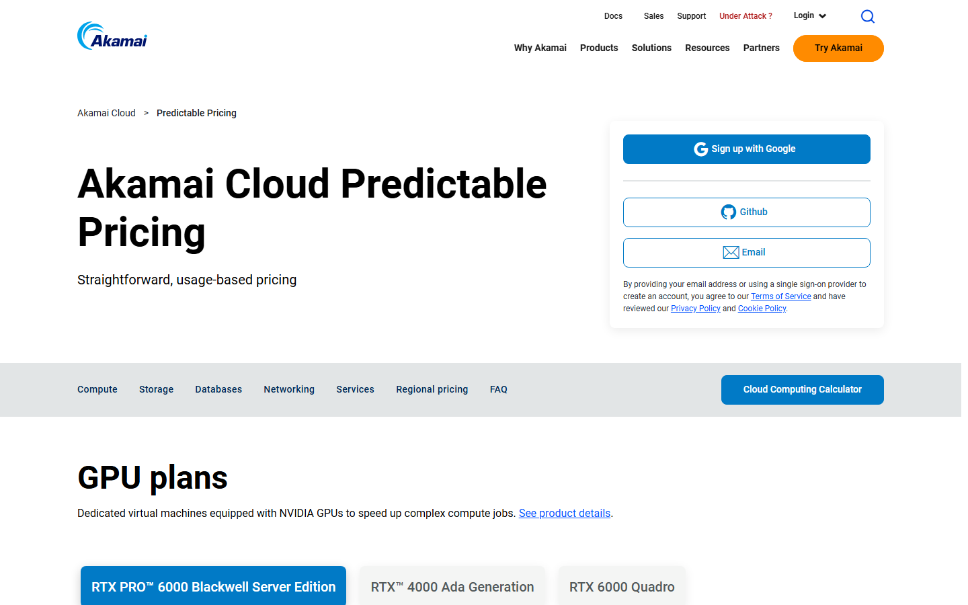Jump to Storage section

[x=156, y=389]
